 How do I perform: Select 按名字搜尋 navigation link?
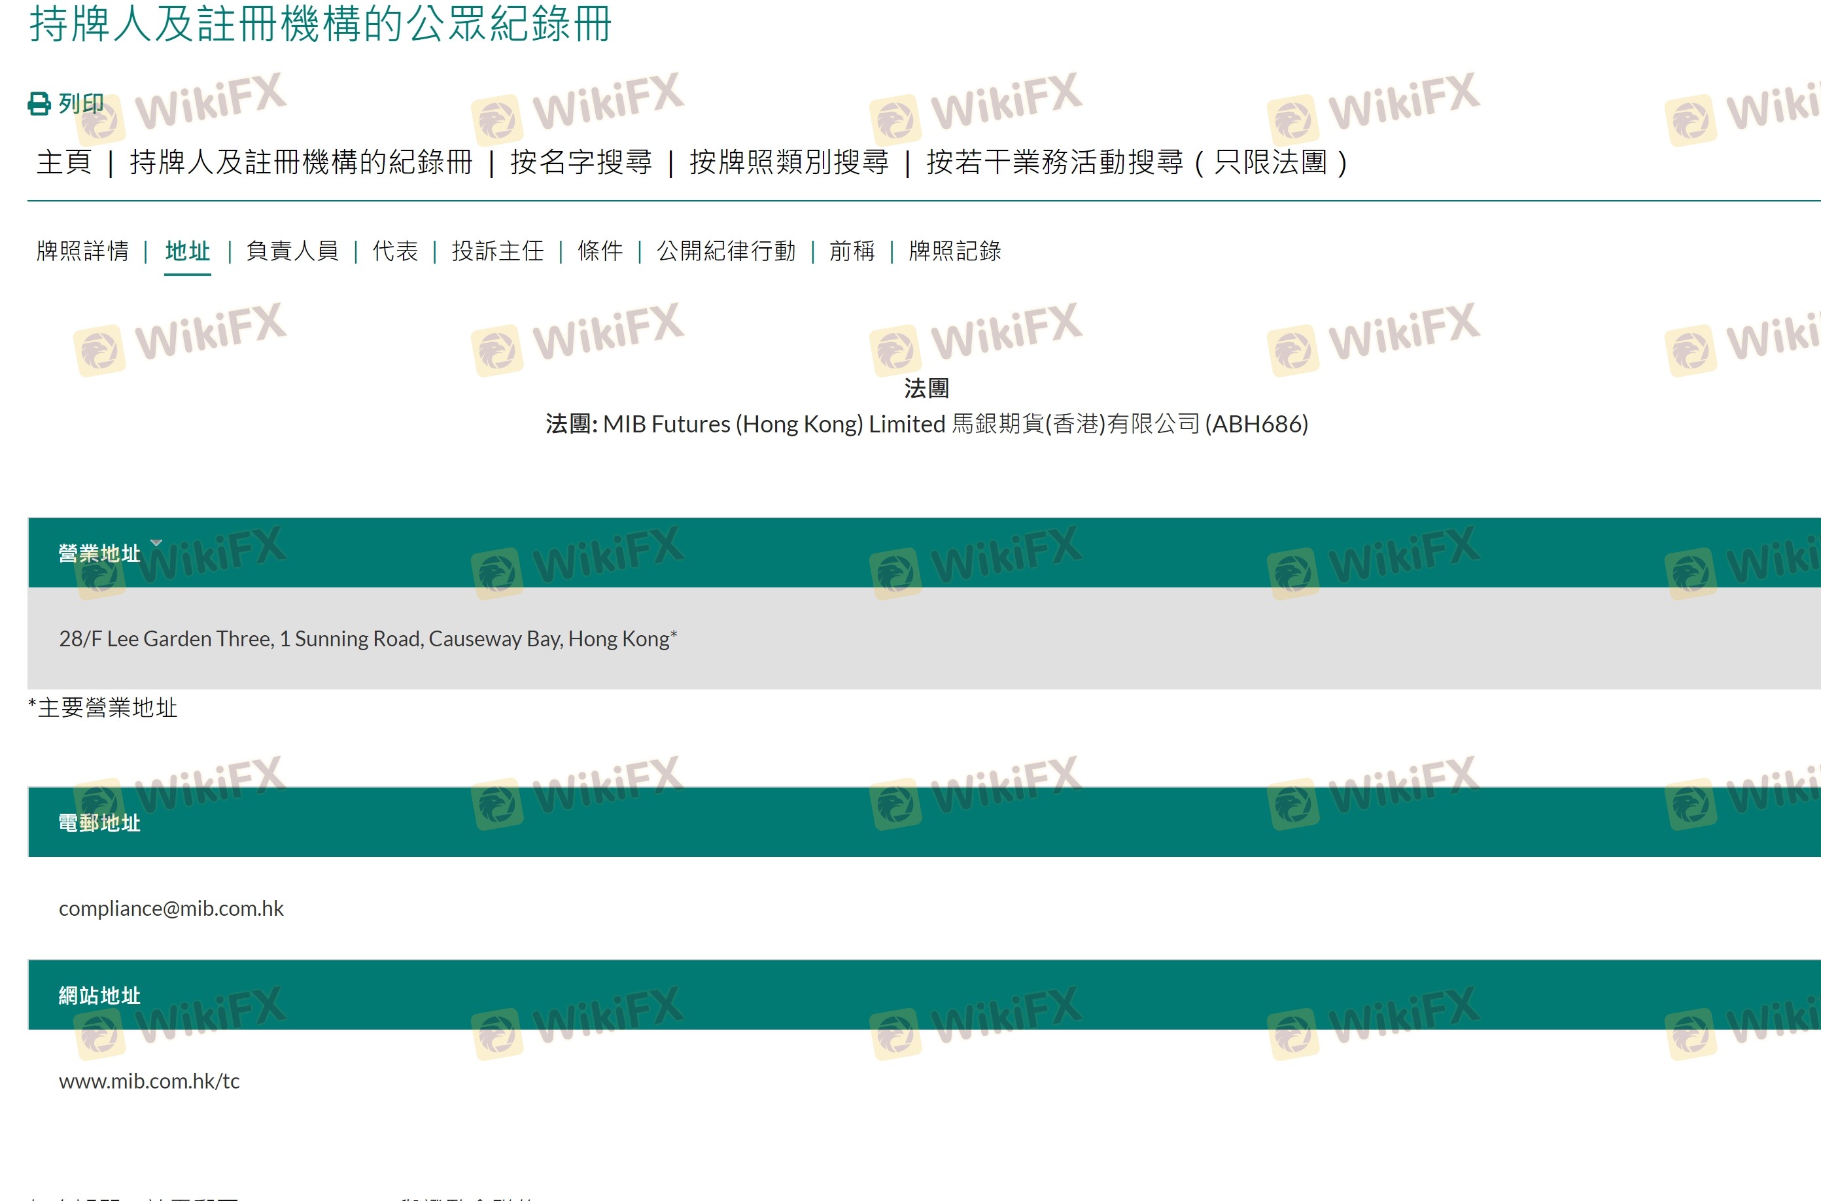click(580, 162)
